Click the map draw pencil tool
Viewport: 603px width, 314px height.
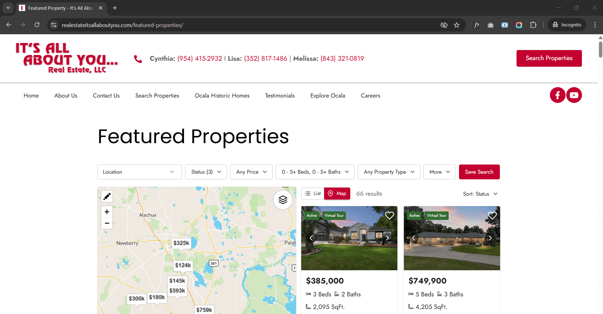(x=107, y=197)
